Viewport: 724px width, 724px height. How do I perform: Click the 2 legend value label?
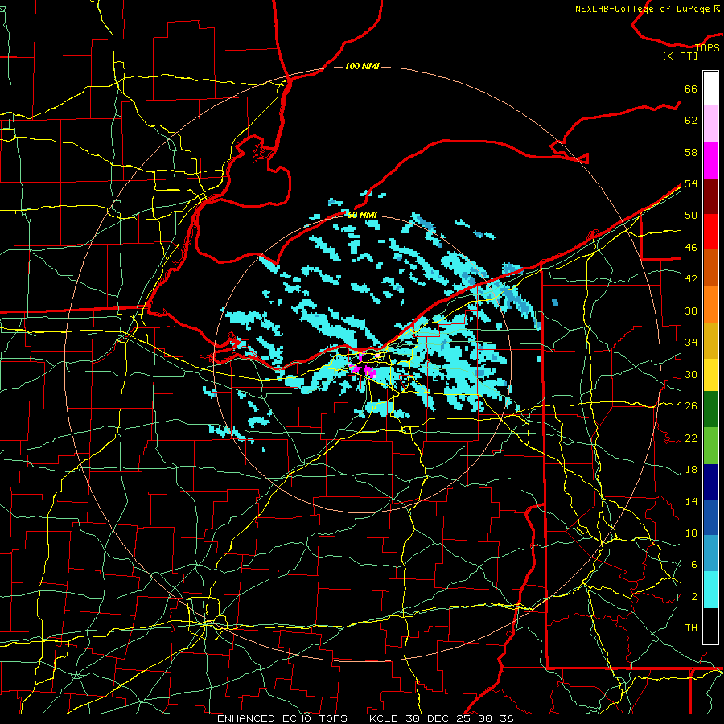point(693,597)
